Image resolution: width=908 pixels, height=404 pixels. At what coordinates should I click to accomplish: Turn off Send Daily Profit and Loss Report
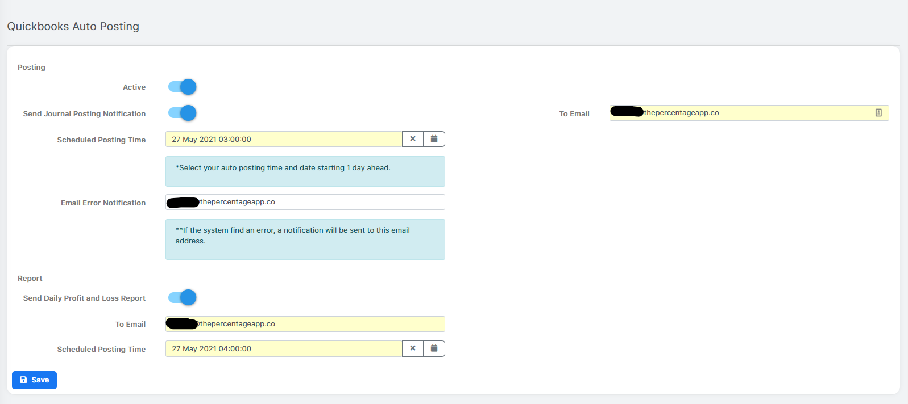(x=182, y=297)
